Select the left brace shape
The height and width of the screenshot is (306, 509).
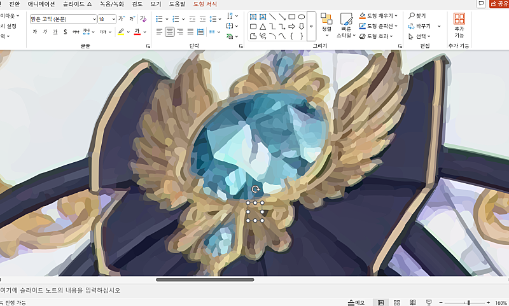click(292, 36)
